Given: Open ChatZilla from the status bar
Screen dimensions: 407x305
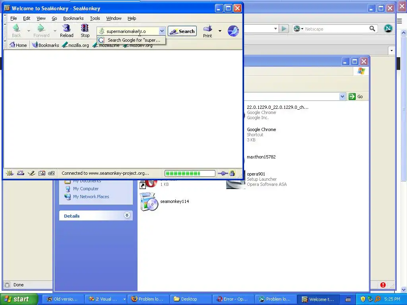Looking at the screenshot, I should 51,173.
